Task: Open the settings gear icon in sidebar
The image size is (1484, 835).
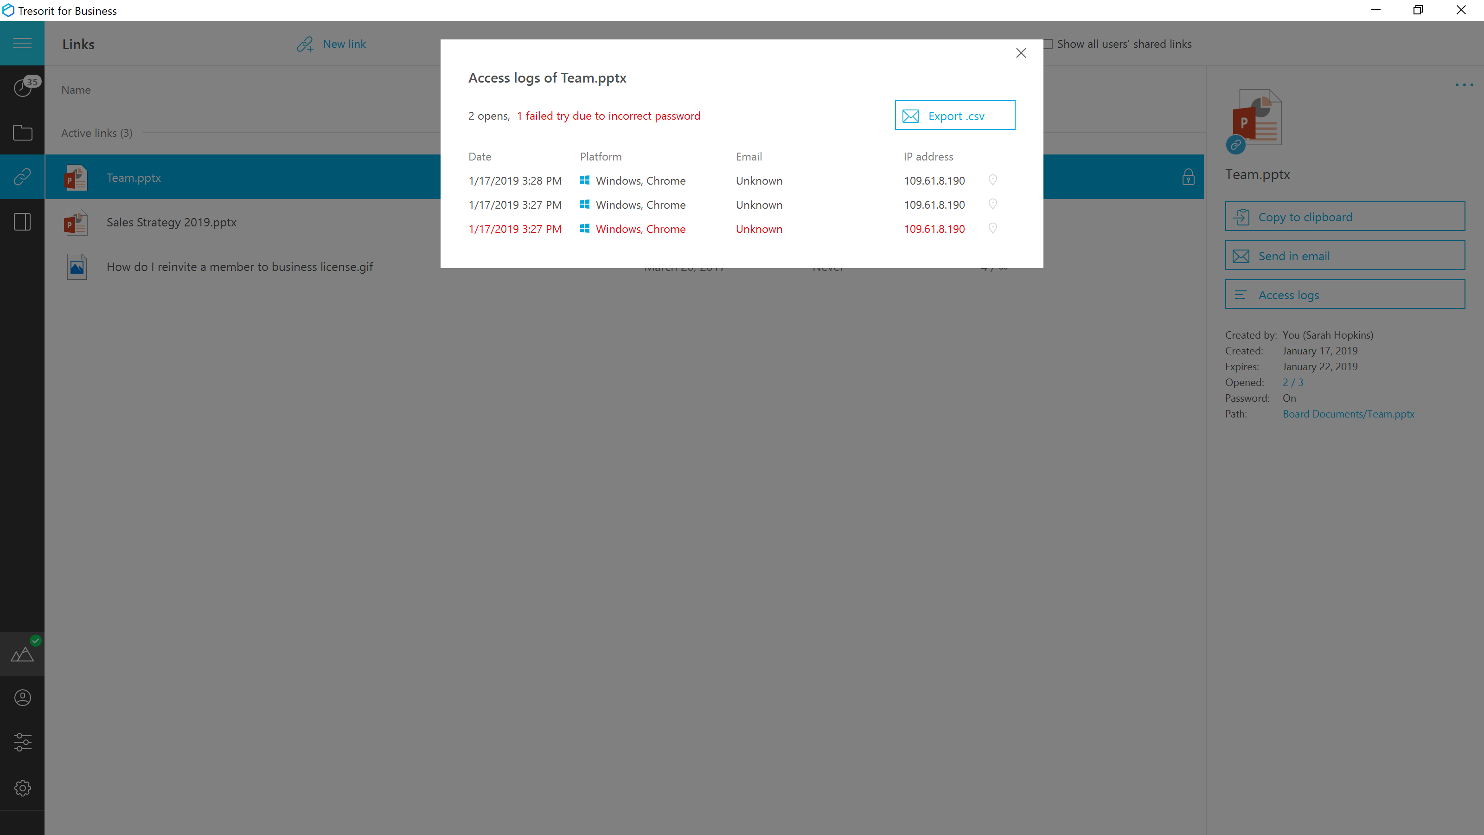Action: (22, 789)
